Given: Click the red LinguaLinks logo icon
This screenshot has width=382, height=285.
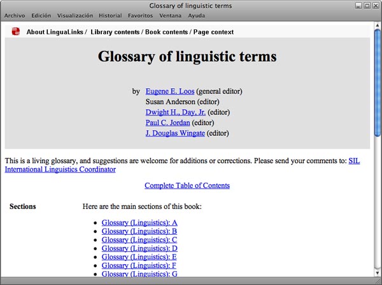Looking at the screenshot, I should pos(15,32).
